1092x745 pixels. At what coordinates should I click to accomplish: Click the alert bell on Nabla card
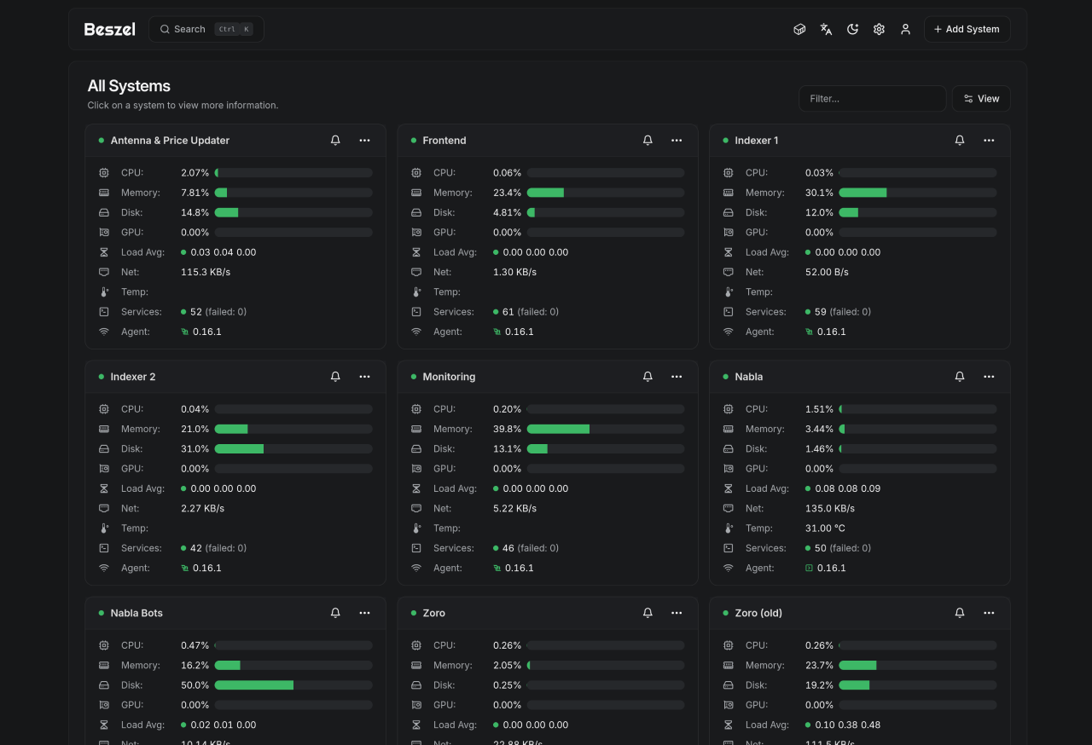click(x=960, y=377)
